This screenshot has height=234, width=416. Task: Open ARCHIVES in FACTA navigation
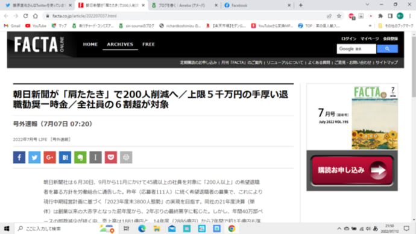coord(120,44)
